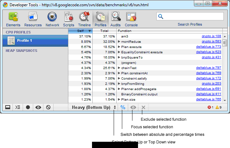Open link deltablue.js:411

point(209,94)
